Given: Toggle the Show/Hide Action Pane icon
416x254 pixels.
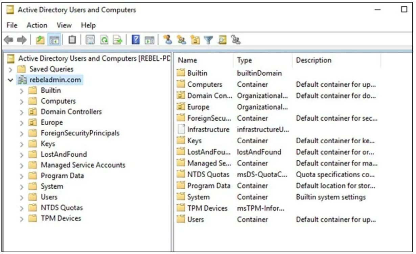Looking at the screenshot, I should click(149, 40).
